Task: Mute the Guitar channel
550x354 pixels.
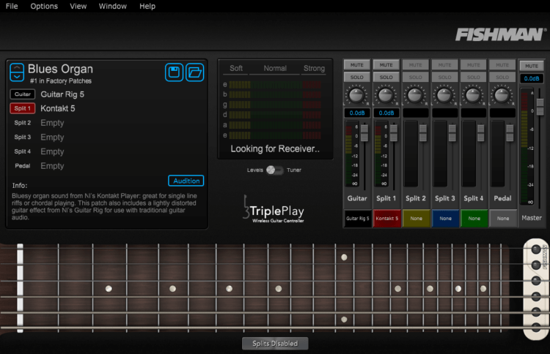Action: click(x=356, y=65)
